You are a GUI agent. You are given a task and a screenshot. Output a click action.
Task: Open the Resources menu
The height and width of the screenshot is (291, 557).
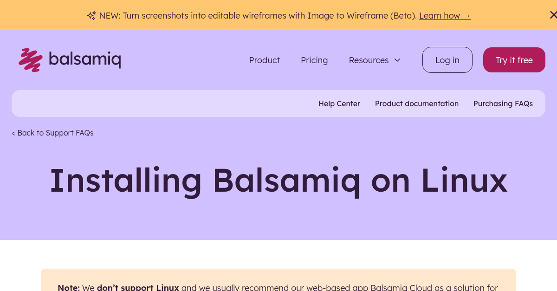tap(369, 60)
